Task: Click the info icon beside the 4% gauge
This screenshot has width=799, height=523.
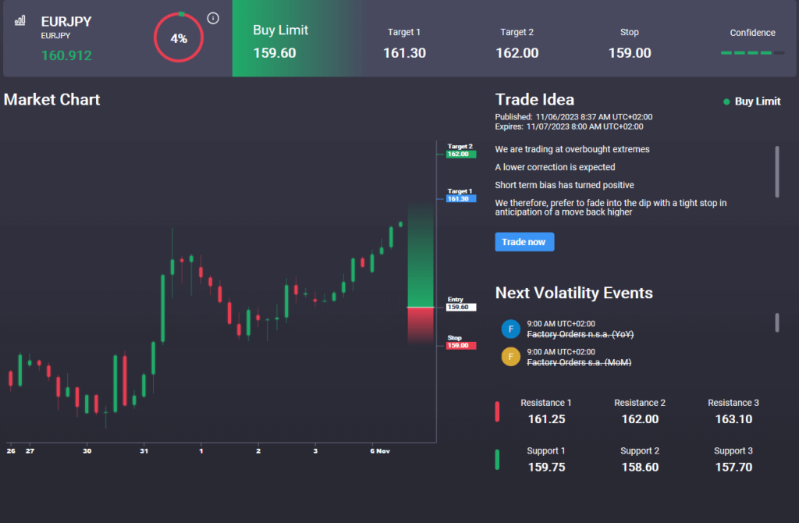Action: 213,19
